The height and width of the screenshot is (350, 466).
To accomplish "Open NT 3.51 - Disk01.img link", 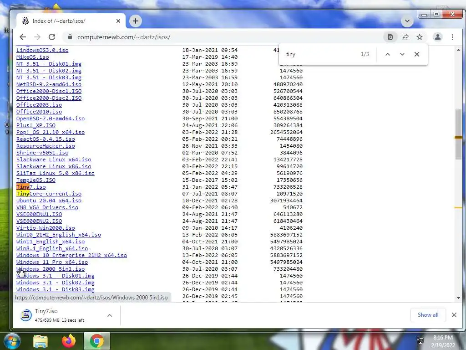I will point(49,64).
